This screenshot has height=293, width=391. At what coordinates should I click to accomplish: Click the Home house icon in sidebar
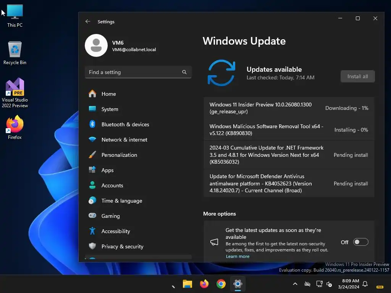click(x=92, y=94)
